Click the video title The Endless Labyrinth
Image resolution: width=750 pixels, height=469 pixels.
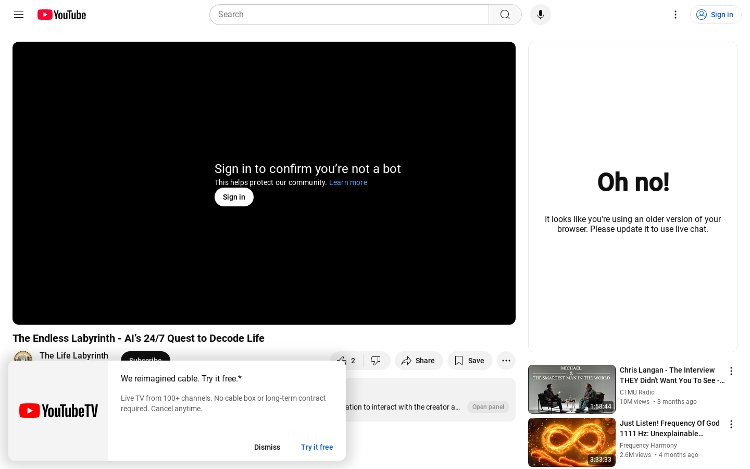(139, 338)
